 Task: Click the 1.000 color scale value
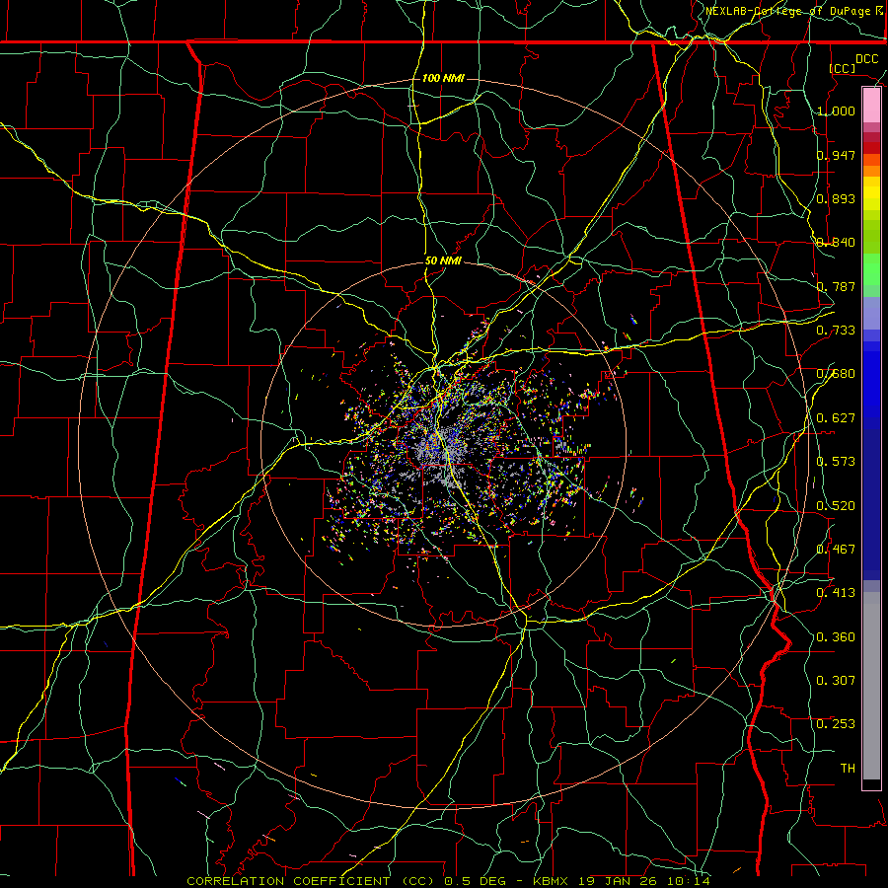click(x=836, y=111)
